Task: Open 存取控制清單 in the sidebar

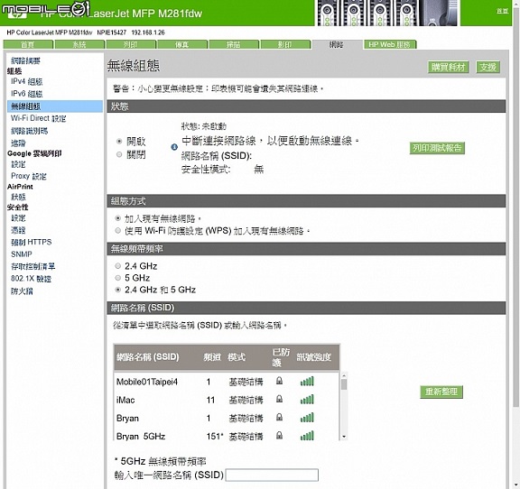Action: [x=32, y=266]
